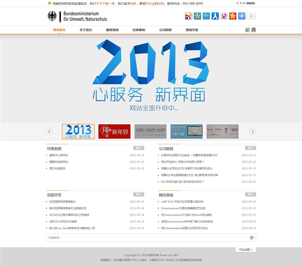Click the Renren share icon
This screenshot has width=302, height=266.
pos(215,16)
